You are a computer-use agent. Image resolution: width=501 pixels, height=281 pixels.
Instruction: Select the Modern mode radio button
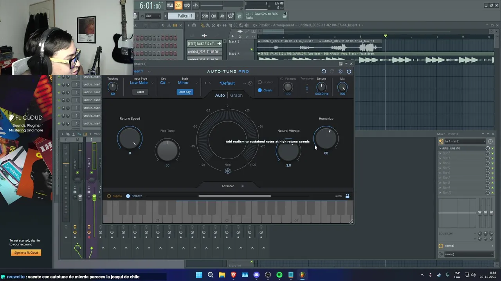(x=260, y=82)
